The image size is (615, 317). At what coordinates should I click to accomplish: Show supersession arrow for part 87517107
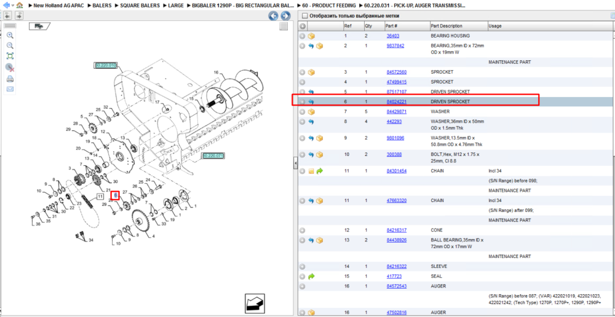311,92
